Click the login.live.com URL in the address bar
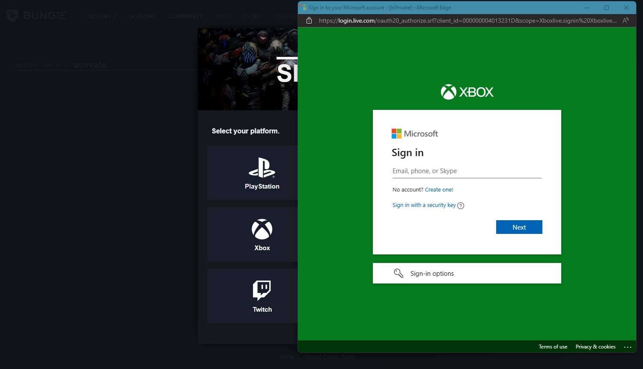The height and width of the screenshot is (369, 643). [468, 21]
